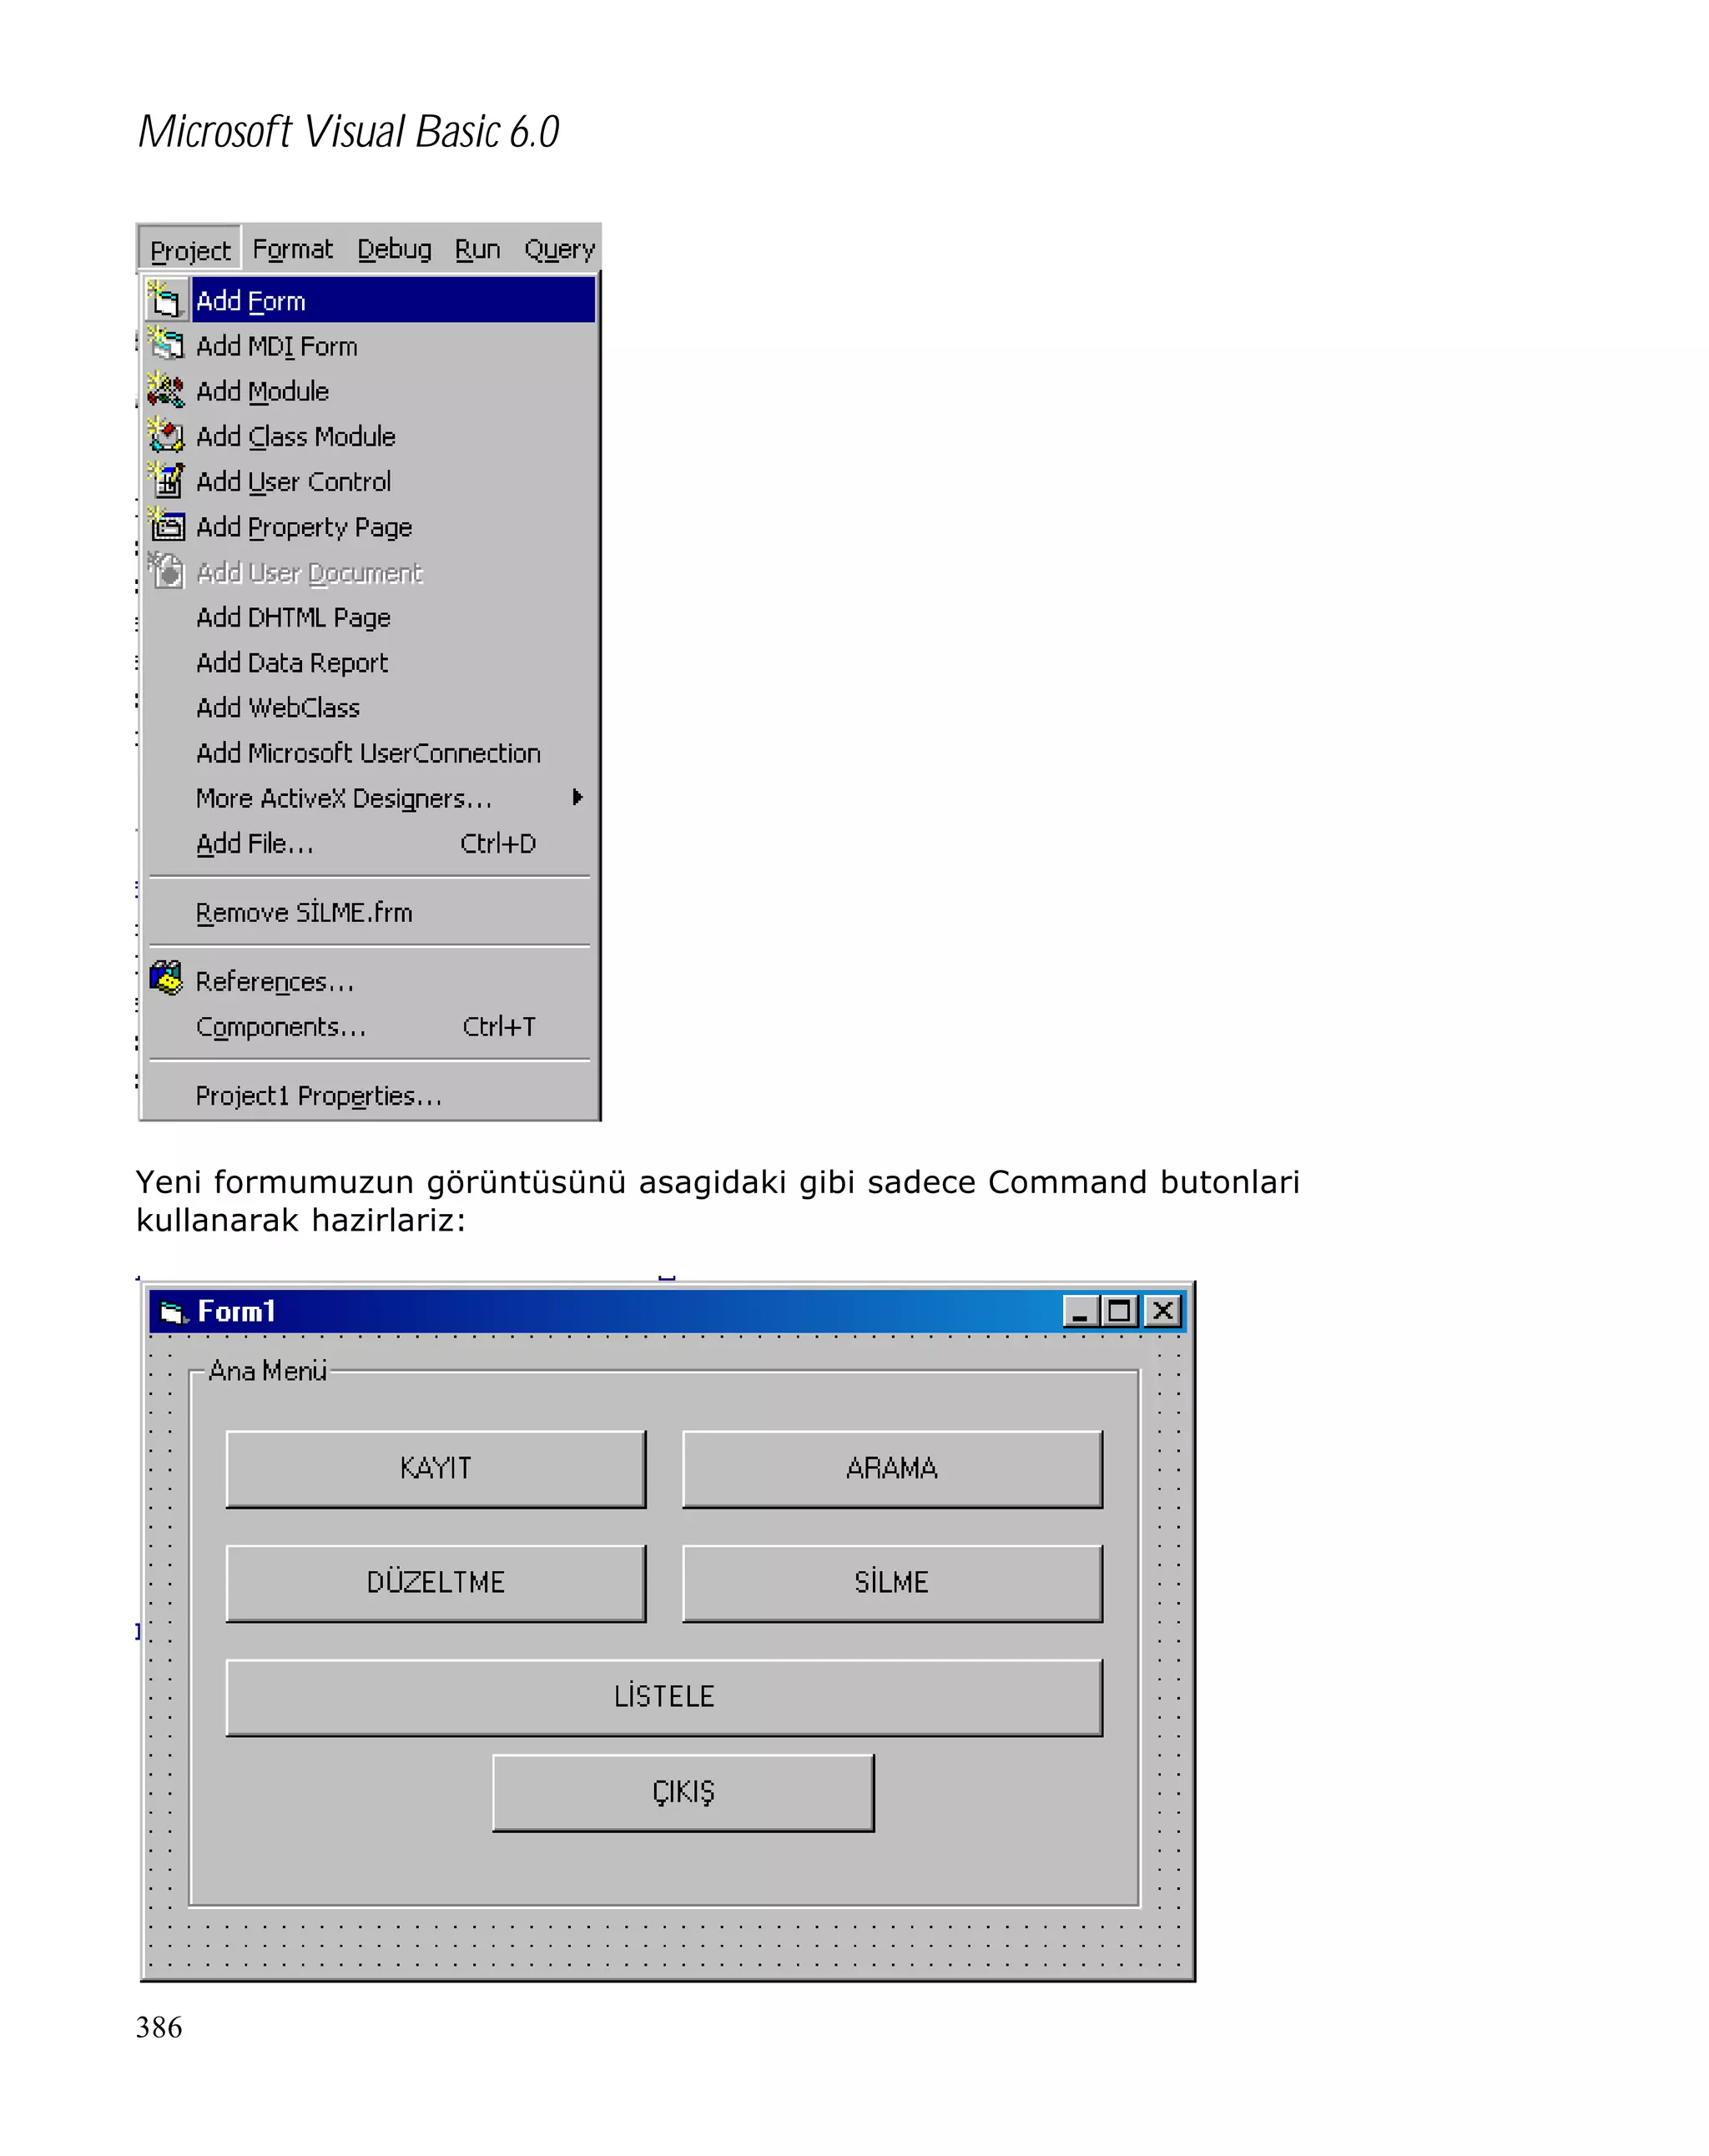Click the SİLME button
This screenshot has width=1709, height=2156.
[891, 1582]
